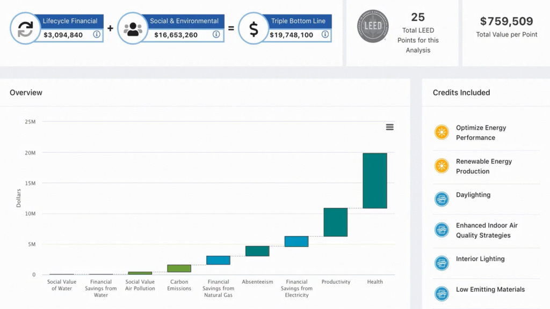This screenshot has width=550, height=309.
Task: Select Enhanced Indoor Air Quality Strategies label
Action: coord(487,230)
